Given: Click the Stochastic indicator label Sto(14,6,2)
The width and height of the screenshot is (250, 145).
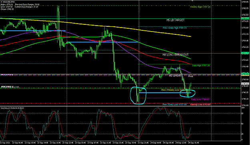Looking at the screenshot, I should [x=12, y=108].
